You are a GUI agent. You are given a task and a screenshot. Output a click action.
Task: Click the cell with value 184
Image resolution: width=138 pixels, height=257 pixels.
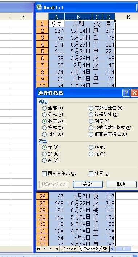tap(109, 44)
